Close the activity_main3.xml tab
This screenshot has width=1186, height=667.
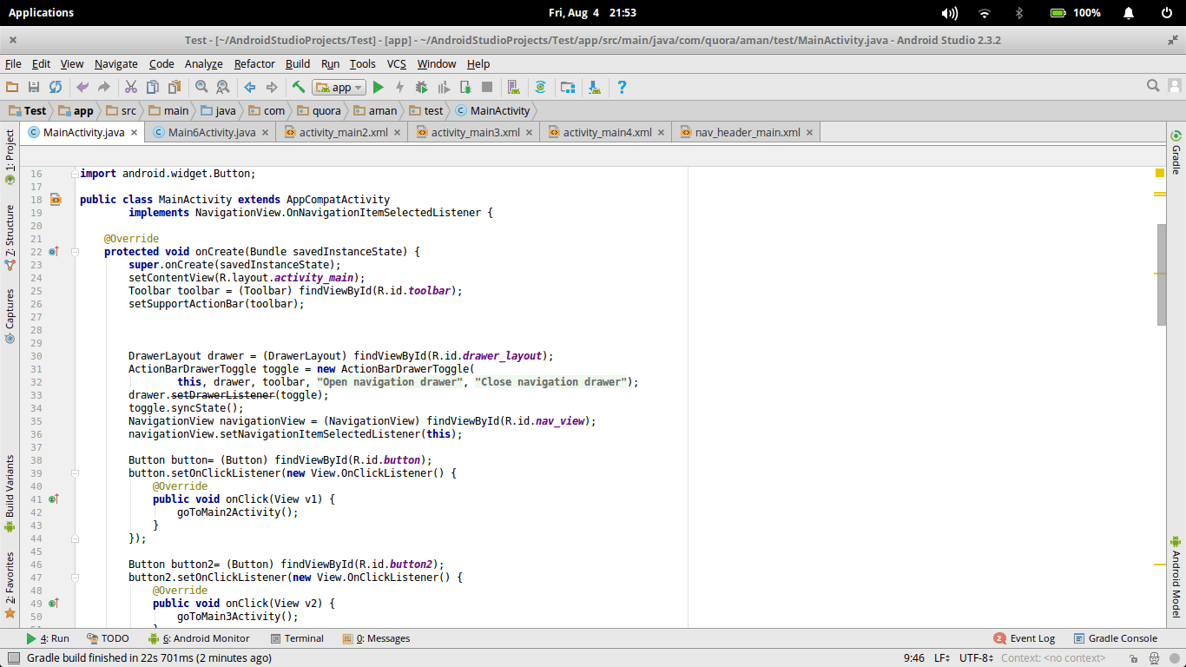(x=529, y=133)
